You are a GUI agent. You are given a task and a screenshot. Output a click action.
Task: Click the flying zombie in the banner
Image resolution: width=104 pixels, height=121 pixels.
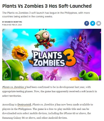[x=45, y=39]
